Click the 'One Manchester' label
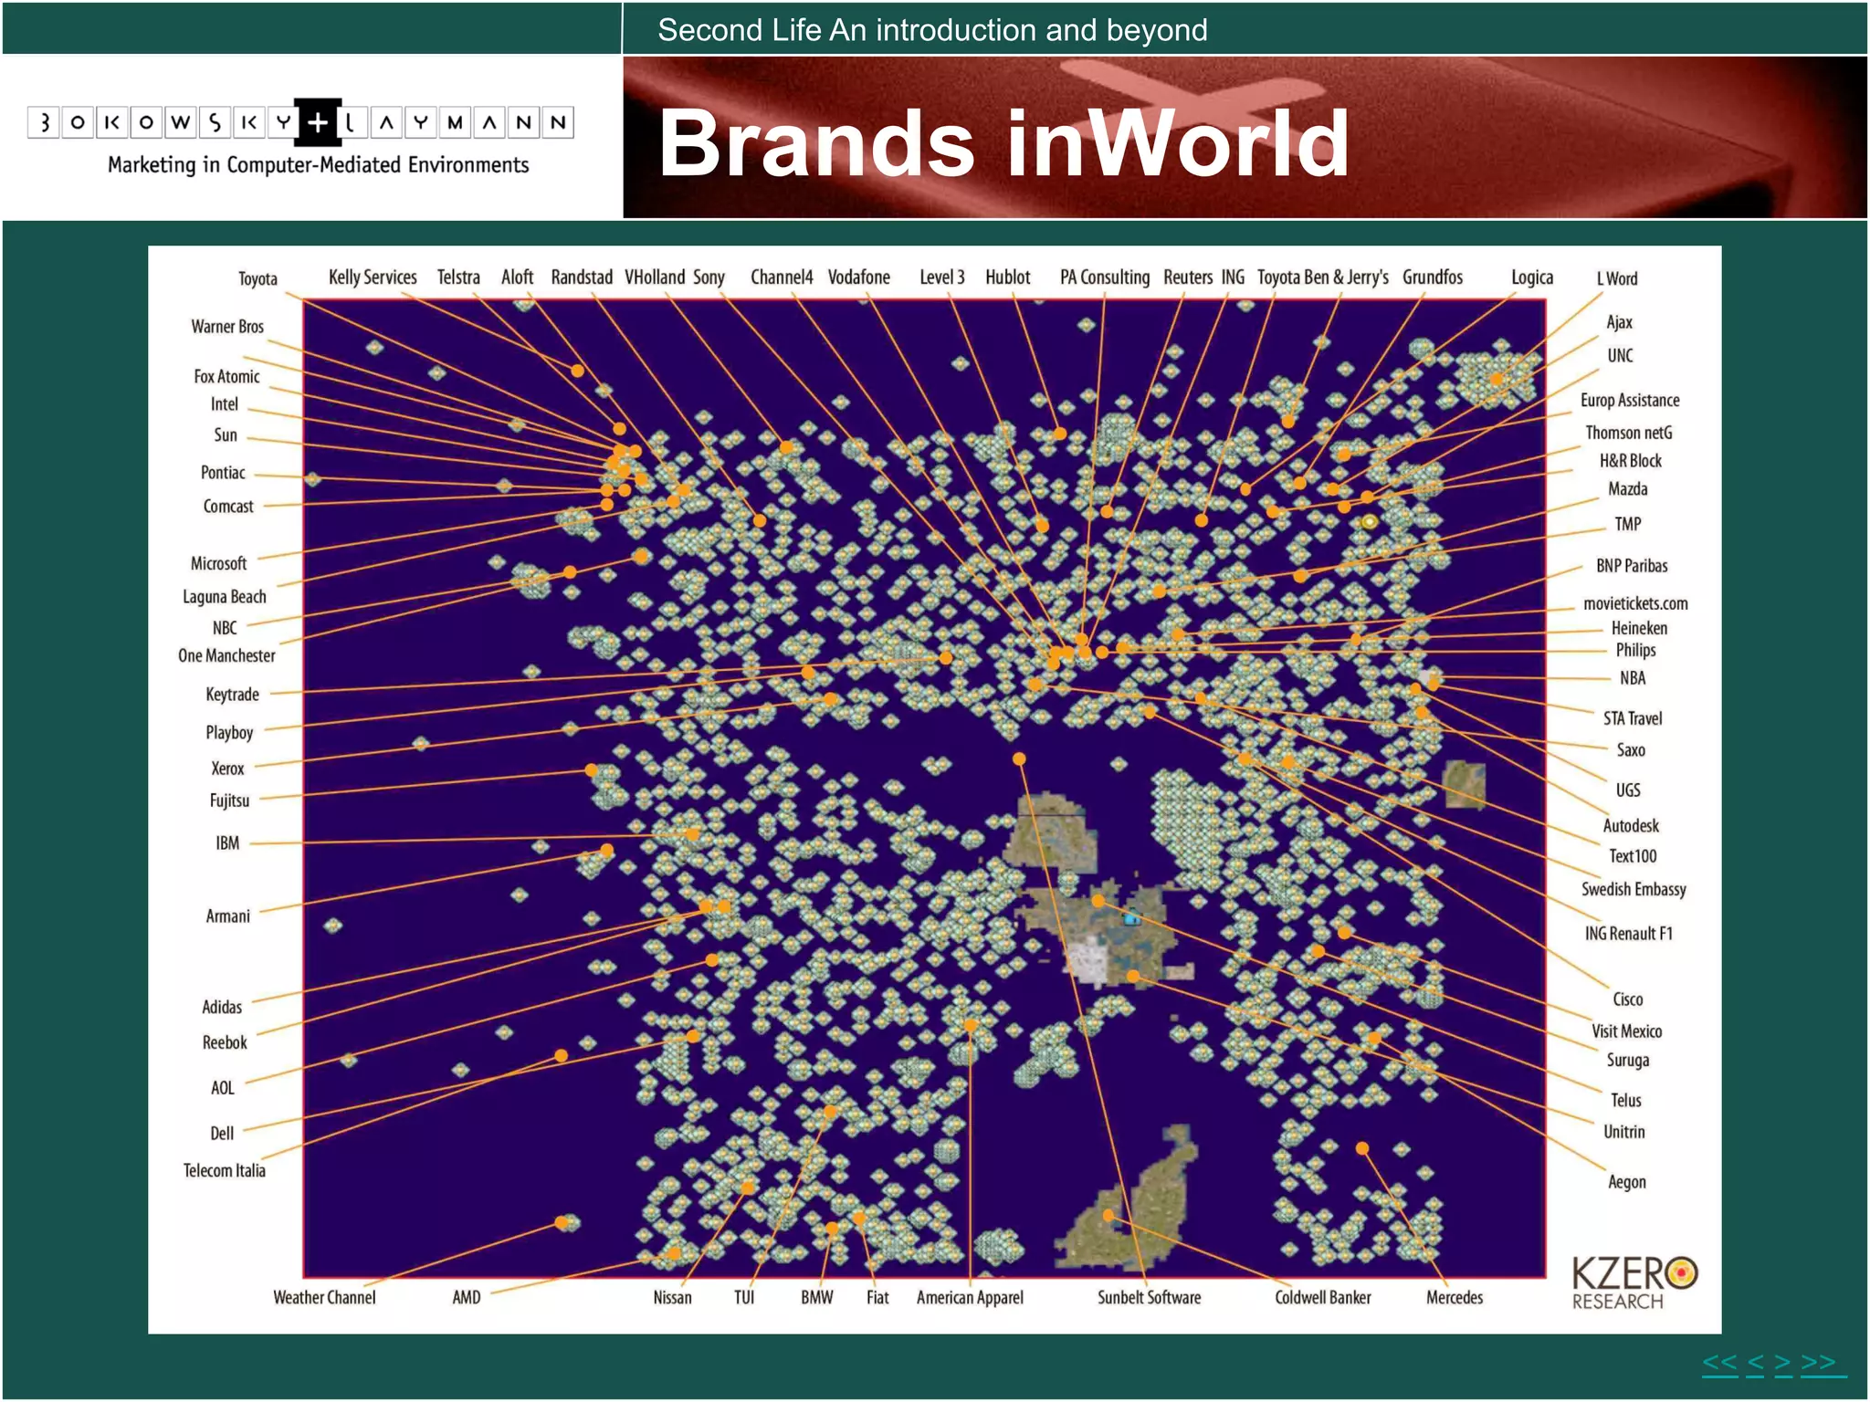1870x1402 pixels. [226, 656]
